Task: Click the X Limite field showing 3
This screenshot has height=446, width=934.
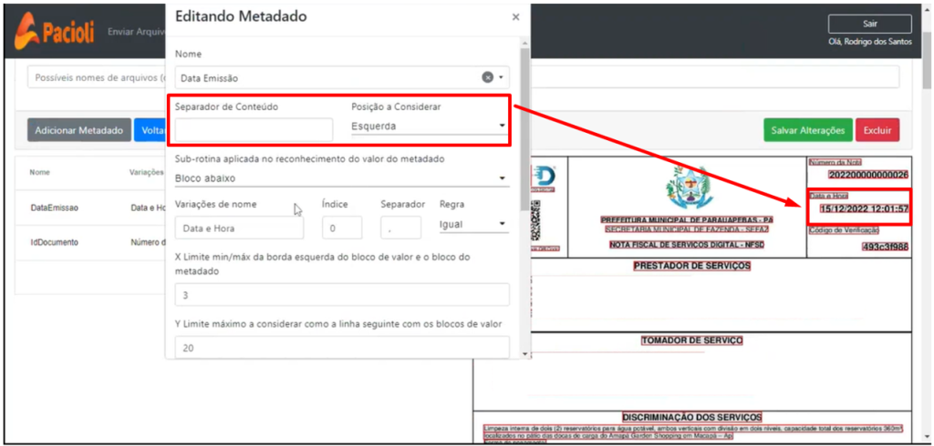Action: click(342, 295)
